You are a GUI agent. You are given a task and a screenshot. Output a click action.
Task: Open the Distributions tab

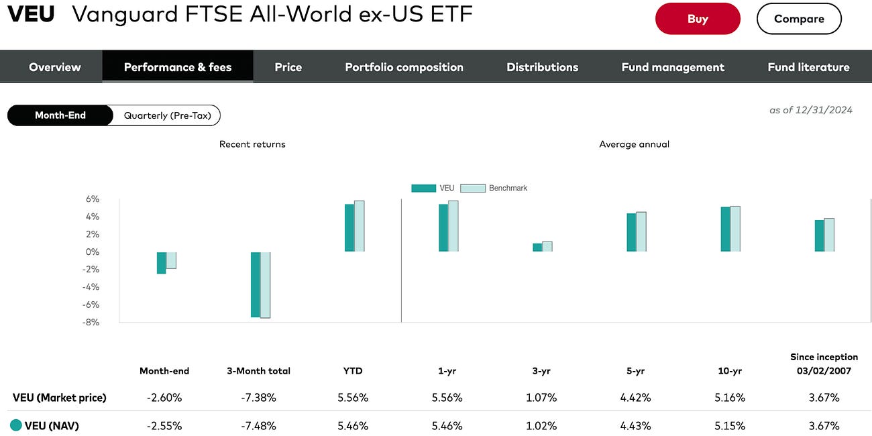click(x=542, y=66)
